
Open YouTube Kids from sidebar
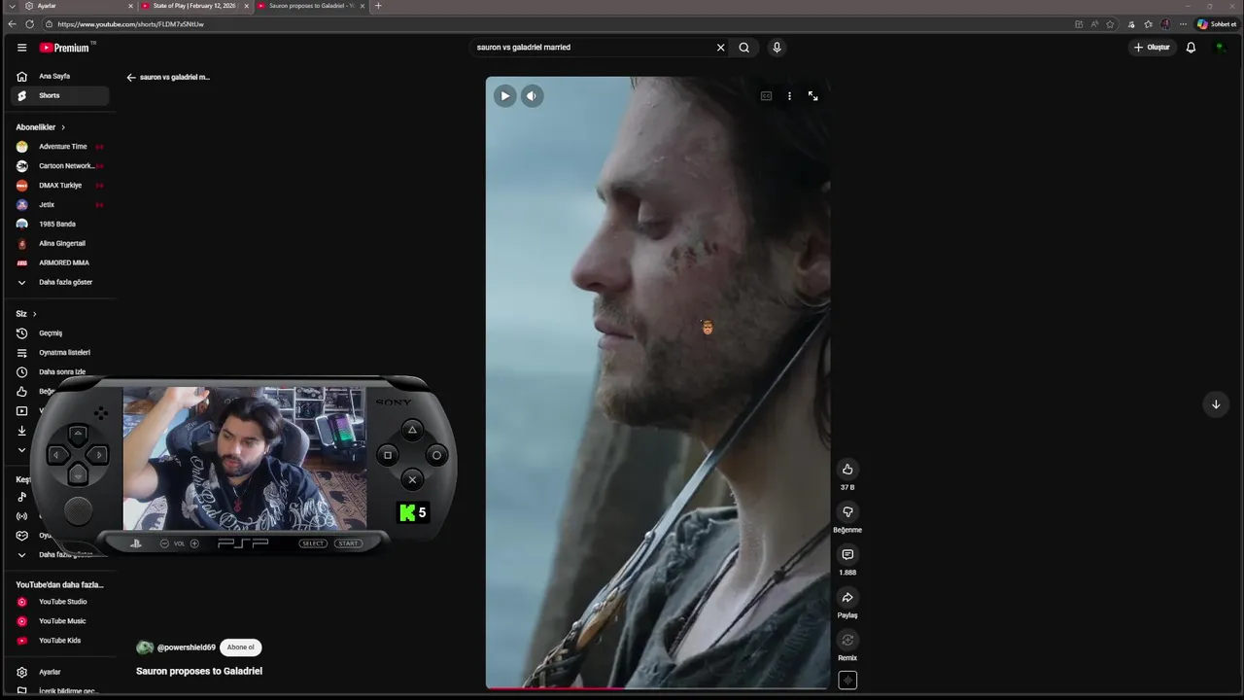60,641
